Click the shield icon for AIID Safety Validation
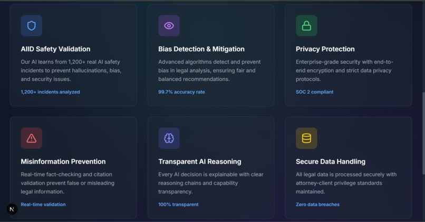This screenshot has height=222, width=425. pyautogui.click(x=32, y=26)
